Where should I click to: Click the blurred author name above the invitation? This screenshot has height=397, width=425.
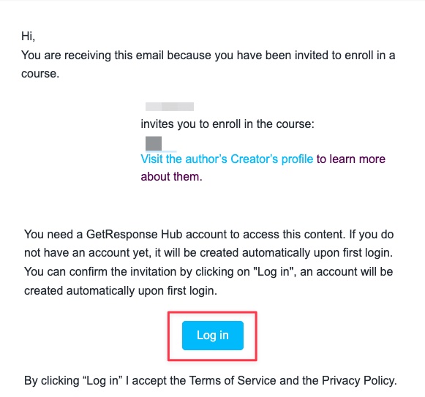(x=170, y=107)
